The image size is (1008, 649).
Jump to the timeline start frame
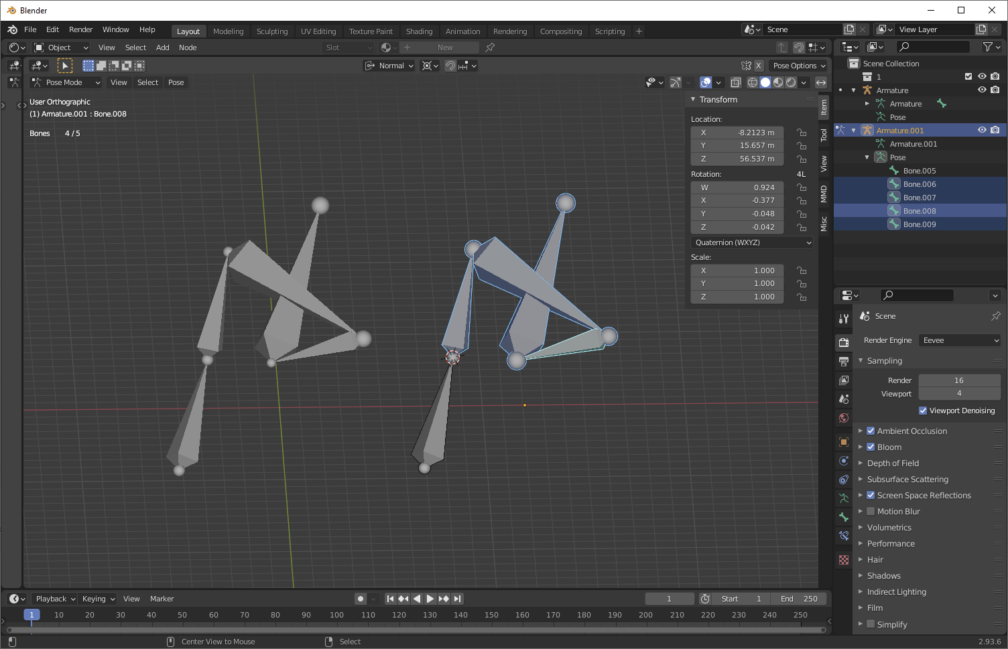(x=390, y=599)
